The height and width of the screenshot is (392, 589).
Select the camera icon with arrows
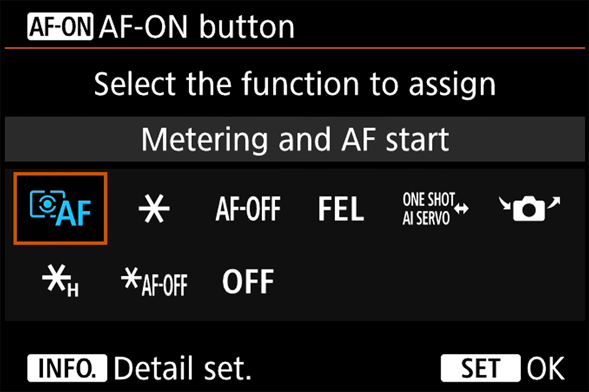(529, 209)
